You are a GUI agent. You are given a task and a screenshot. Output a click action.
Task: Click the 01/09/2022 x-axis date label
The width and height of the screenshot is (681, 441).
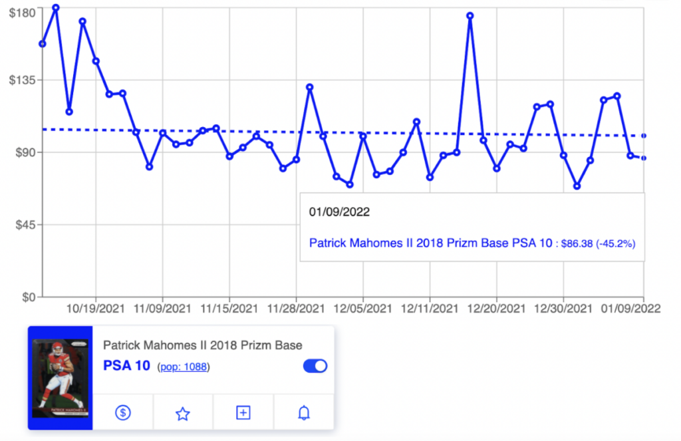coord(631,309)
